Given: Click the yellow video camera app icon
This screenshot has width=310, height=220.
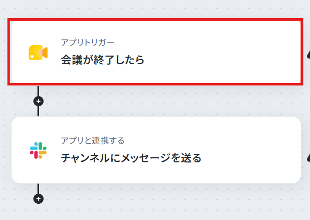Looking at the screenshot, I should pyautogui.click(x=38, y=52).
